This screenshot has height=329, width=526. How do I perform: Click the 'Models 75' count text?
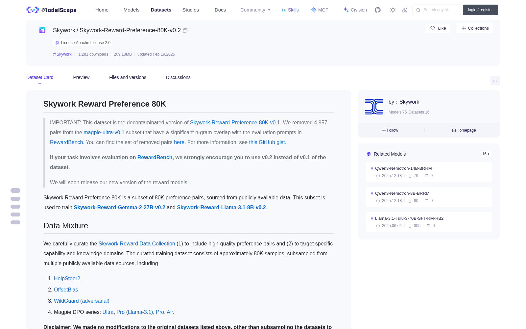(x=397, y=112)
